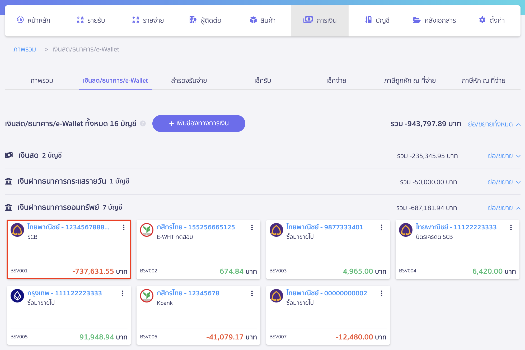This screenshot has height=350, width=525.
Task: Click the Settings gear icon
Action: point(482,20)
